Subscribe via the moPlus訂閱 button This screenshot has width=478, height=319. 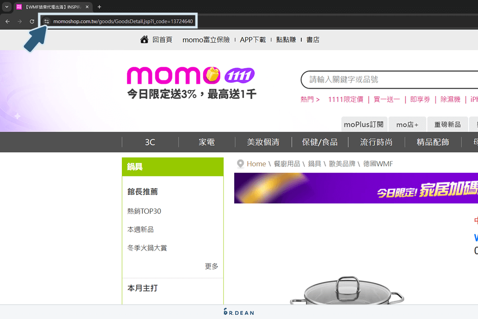click(364, 124)
